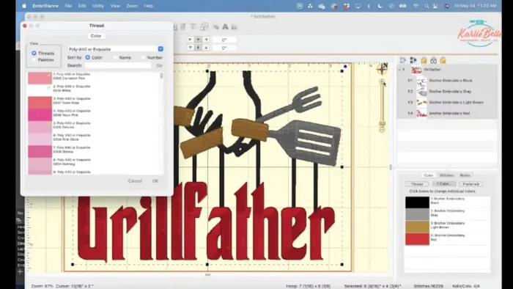
Task: Pick the Petunia thread swatch
Action: 40,127
